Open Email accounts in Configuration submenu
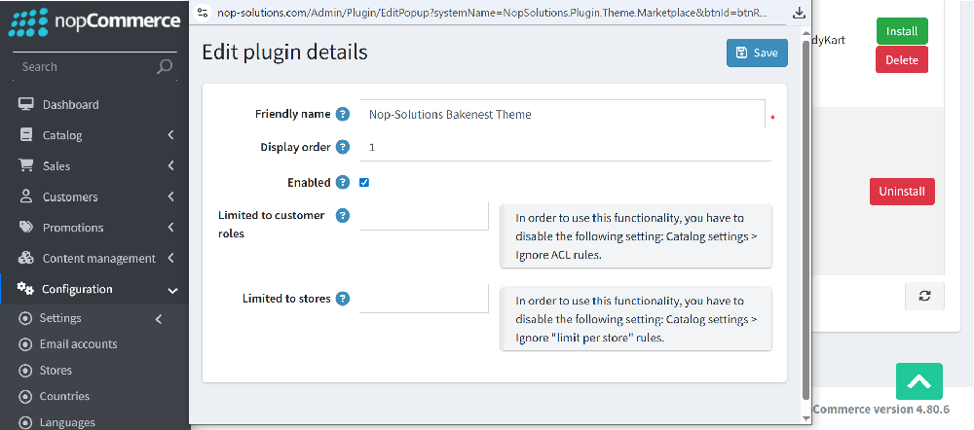 (78, 344)
